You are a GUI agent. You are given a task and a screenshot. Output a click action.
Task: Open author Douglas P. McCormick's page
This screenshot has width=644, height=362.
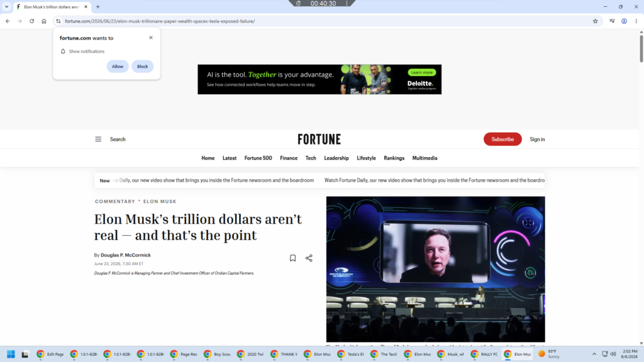[x=126, y=255]
